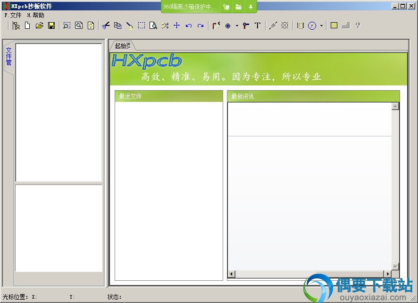The height and width of the screenshot is (303, 418).
Task: Click the HXpcb logo in banner
Action: pyautogui.click(x=147, y=61)
